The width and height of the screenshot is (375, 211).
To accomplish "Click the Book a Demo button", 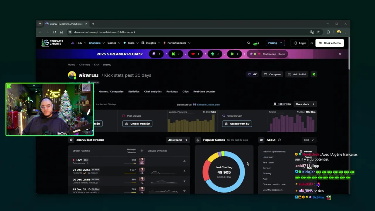I will 330,43.
